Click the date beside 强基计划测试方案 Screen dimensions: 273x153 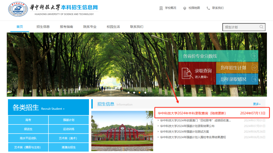click(255, 132)
